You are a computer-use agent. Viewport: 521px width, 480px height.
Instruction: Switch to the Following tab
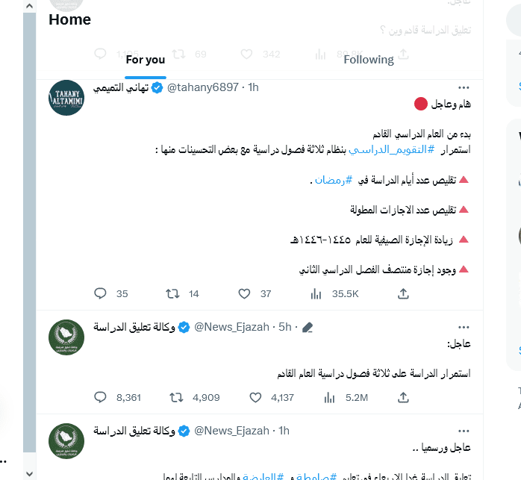point(369,60)
